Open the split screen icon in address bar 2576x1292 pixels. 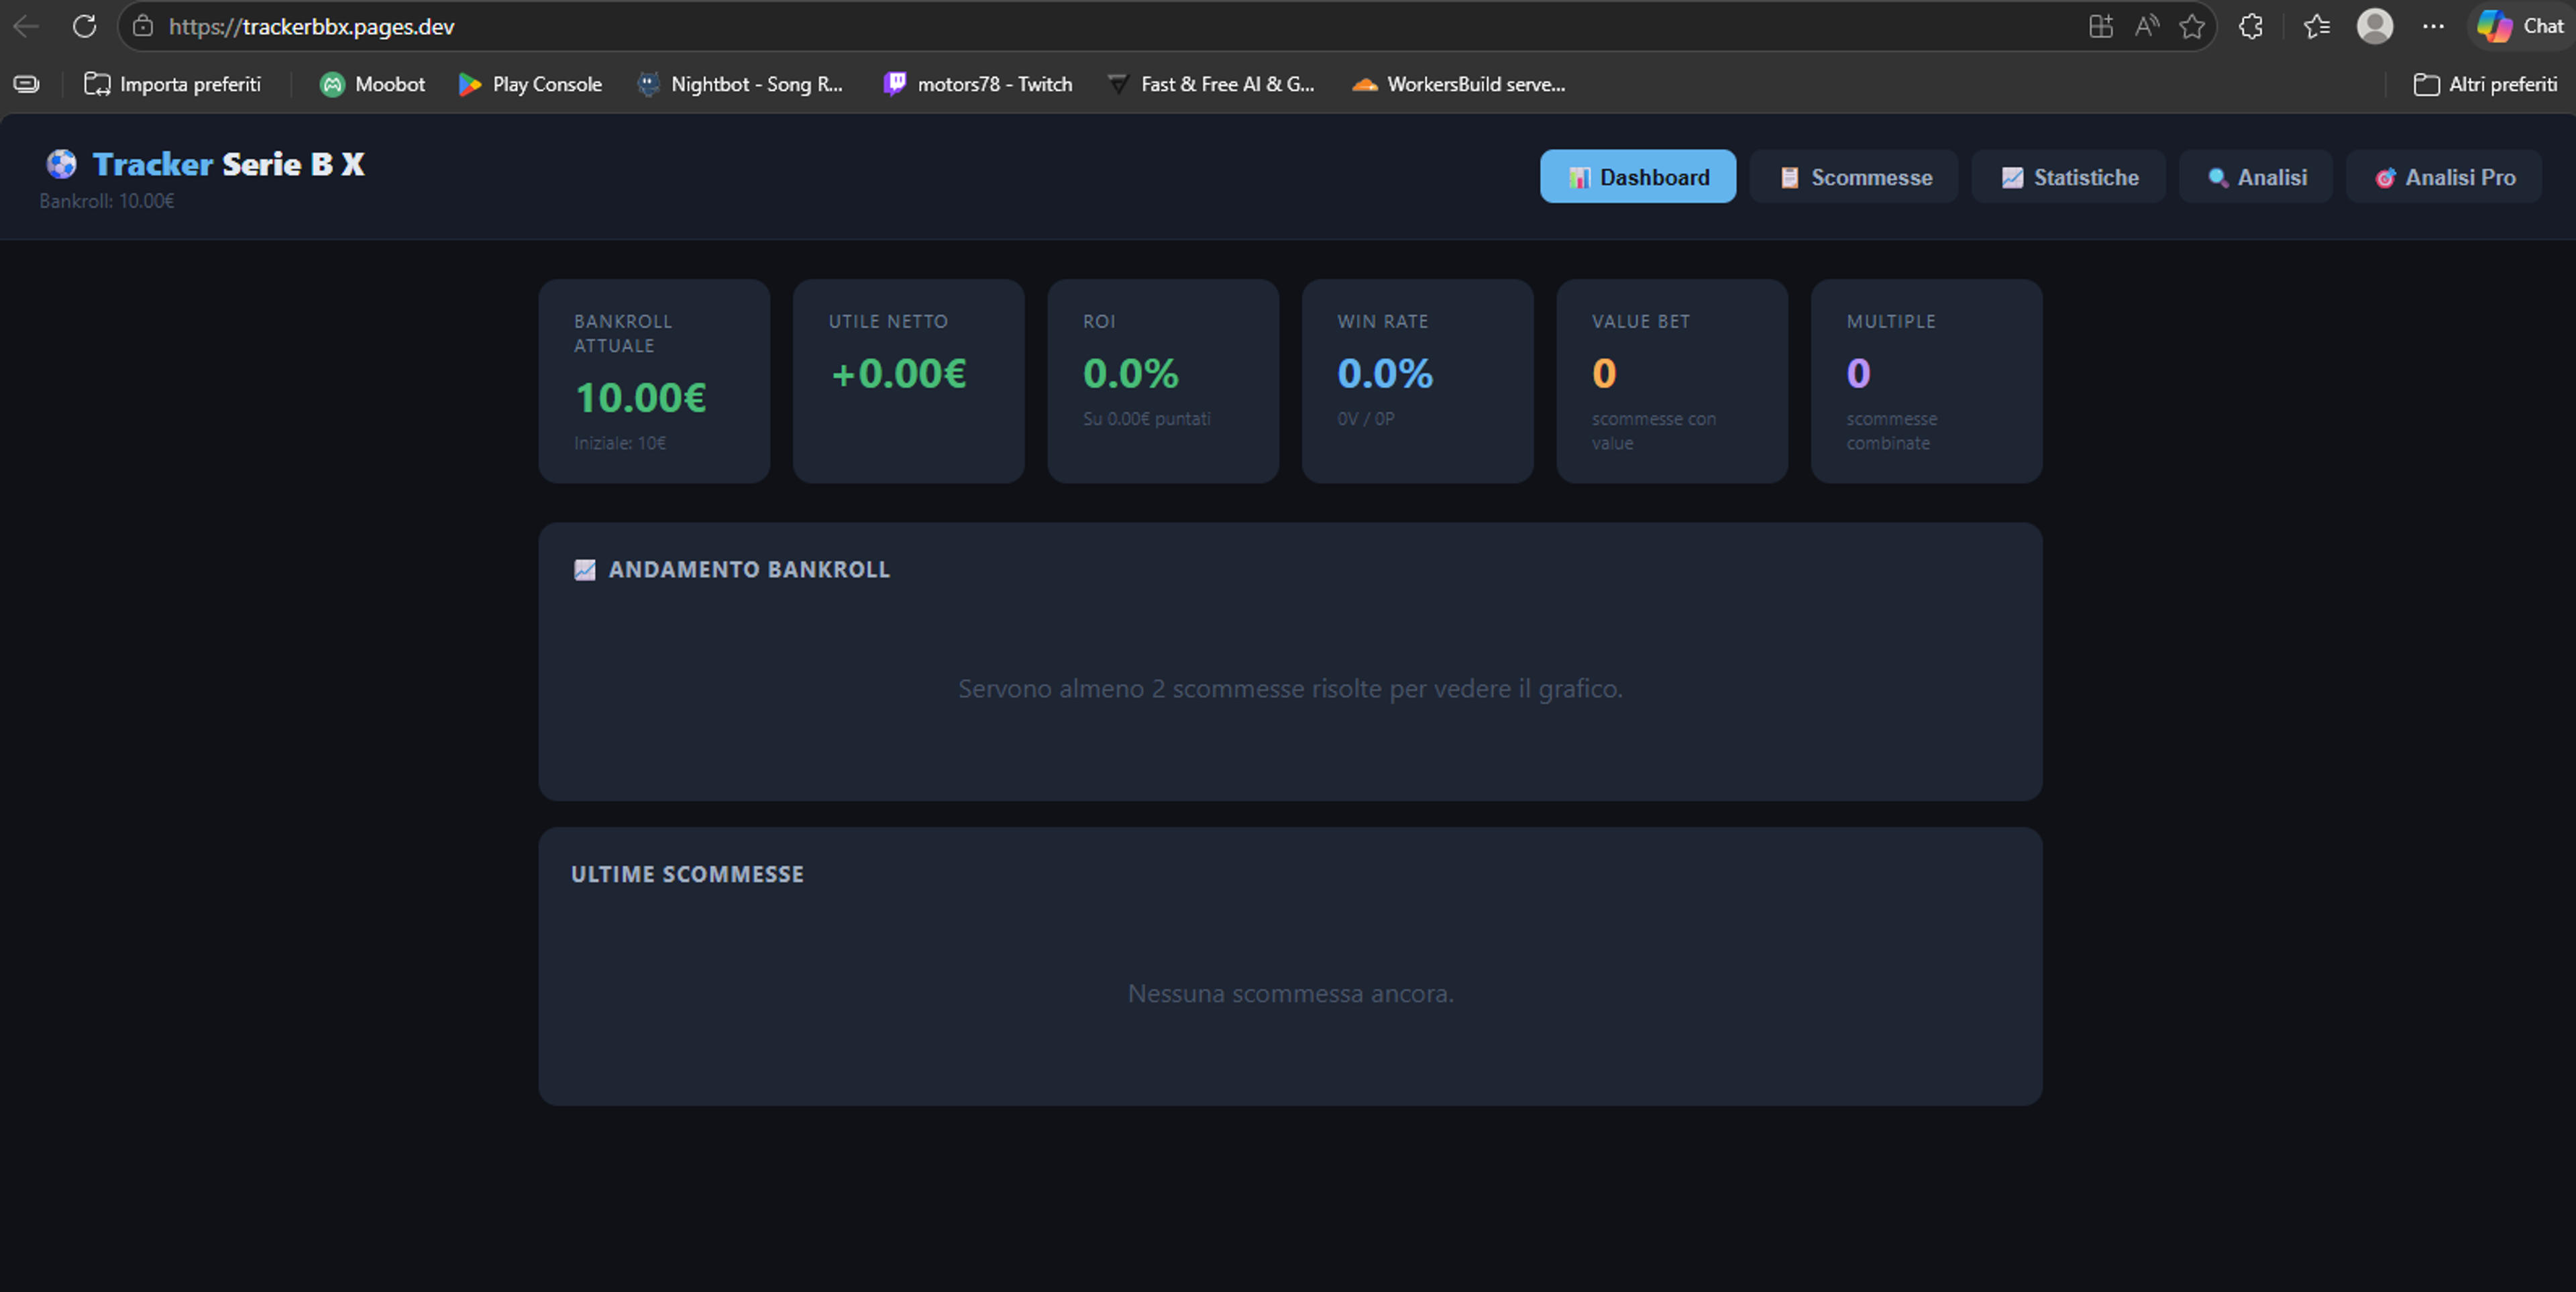2101,26
